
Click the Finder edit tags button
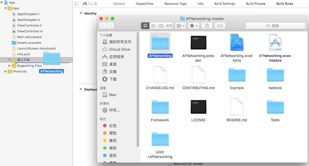220,26
